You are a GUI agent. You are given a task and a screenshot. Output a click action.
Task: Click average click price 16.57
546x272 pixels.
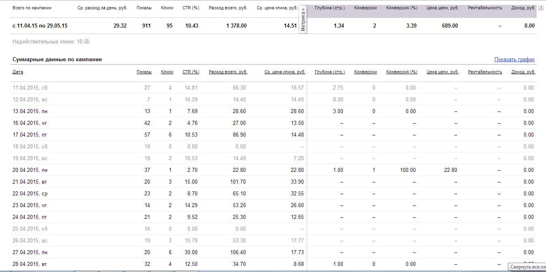(297, 88)
